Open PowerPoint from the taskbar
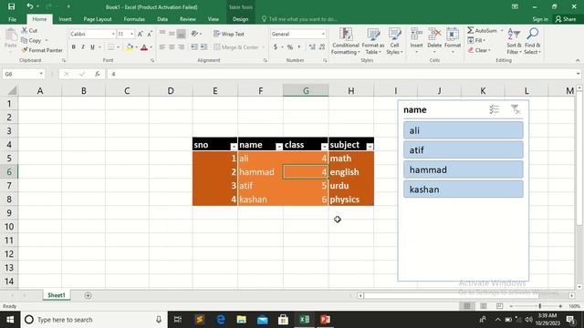 [325, 320]
